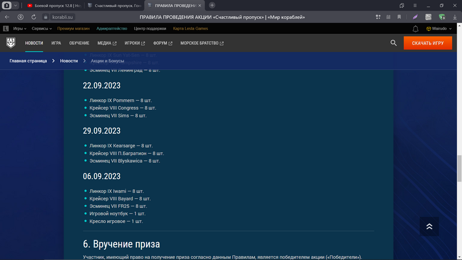The height and width of the screenshot is (260, 462).
Task: Open the gray square extension icon
Action: 429,17
